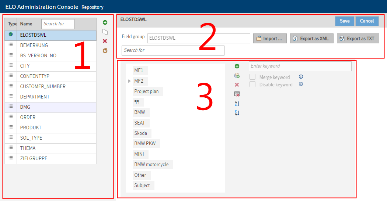The width and height of the screenshot is (387, 201).
Task: Click the Name column search field
Action: pyautogui.click(x=58, y=24)
